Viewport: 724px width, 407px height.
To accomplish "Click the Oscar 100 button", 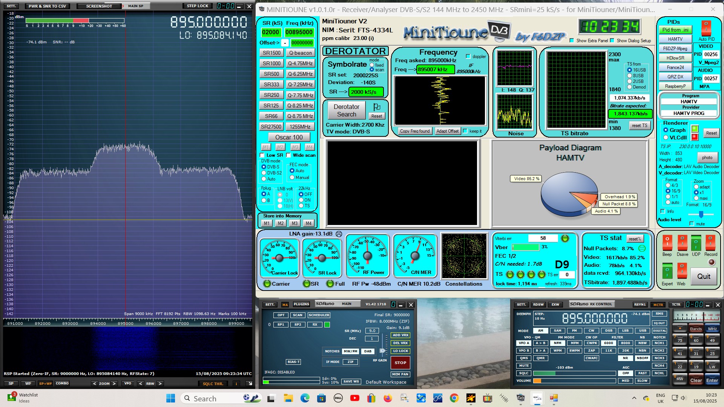I will (x=289, y=137).
